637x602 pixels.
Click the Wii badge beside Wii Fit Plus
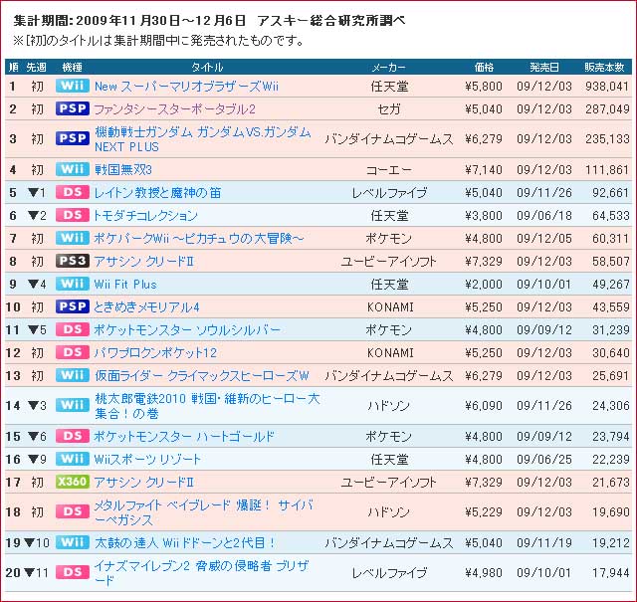click(x=73, y=284)
